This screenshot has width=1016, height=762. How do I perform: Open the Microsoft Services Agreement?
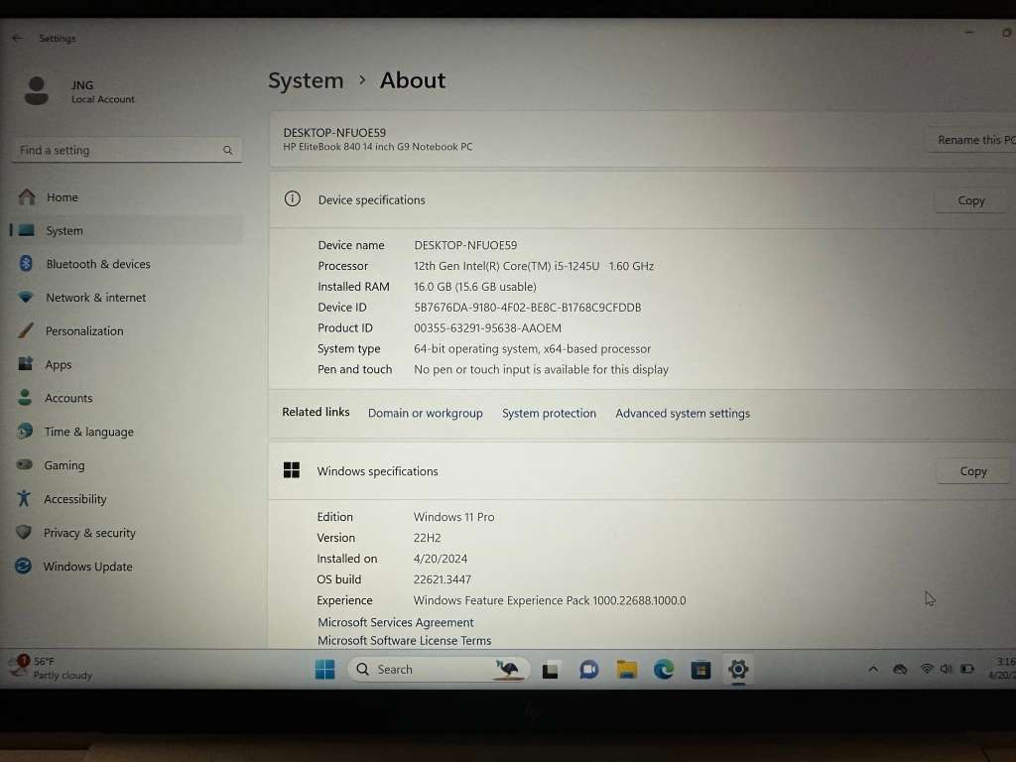(x=395, y=622)
